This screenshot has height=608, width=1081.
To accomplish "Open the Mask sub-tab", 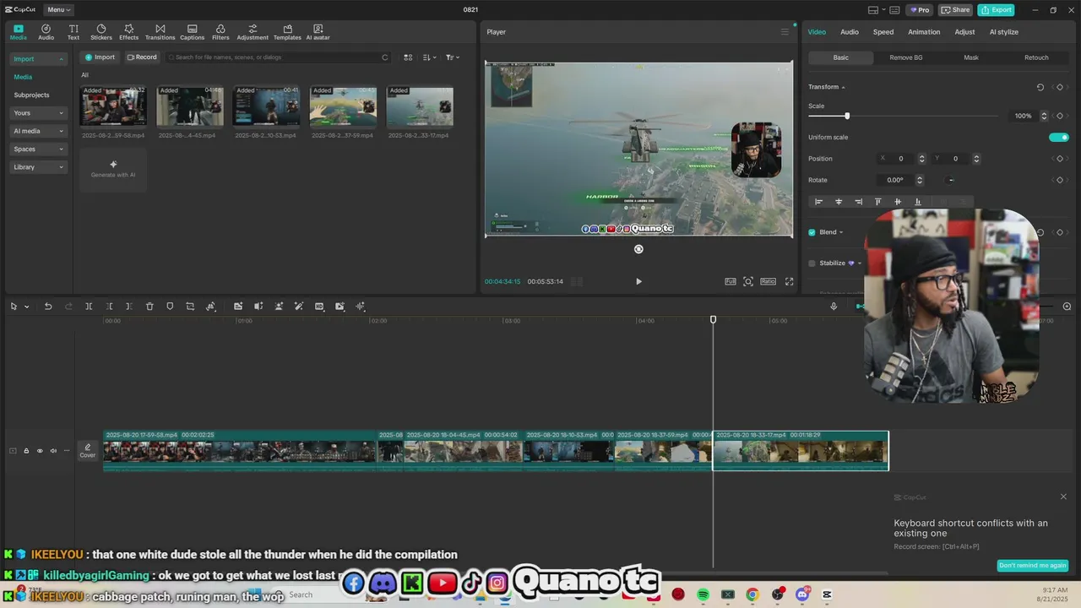I will point(971,57).
